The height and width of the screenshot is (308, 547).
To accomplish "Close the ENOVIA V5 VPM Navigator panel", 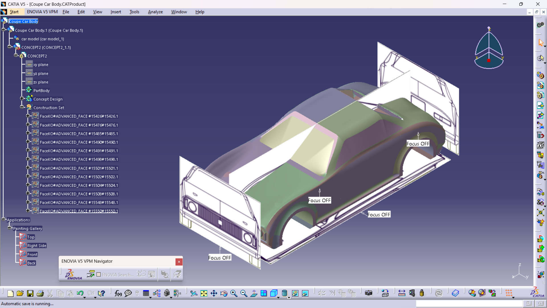I will (x=179, y=262).
